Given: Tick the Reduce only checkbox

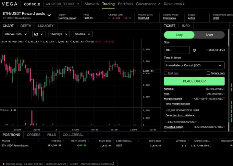Looking at the screenshot, I should pyautogui.click(x=208, y=73).
